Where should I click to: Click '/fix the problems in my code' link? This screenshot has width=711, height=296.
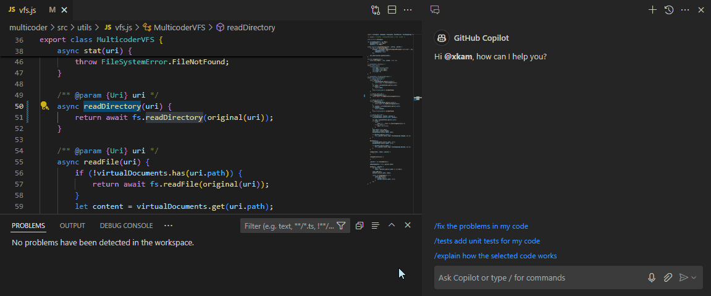coord(481,226)
